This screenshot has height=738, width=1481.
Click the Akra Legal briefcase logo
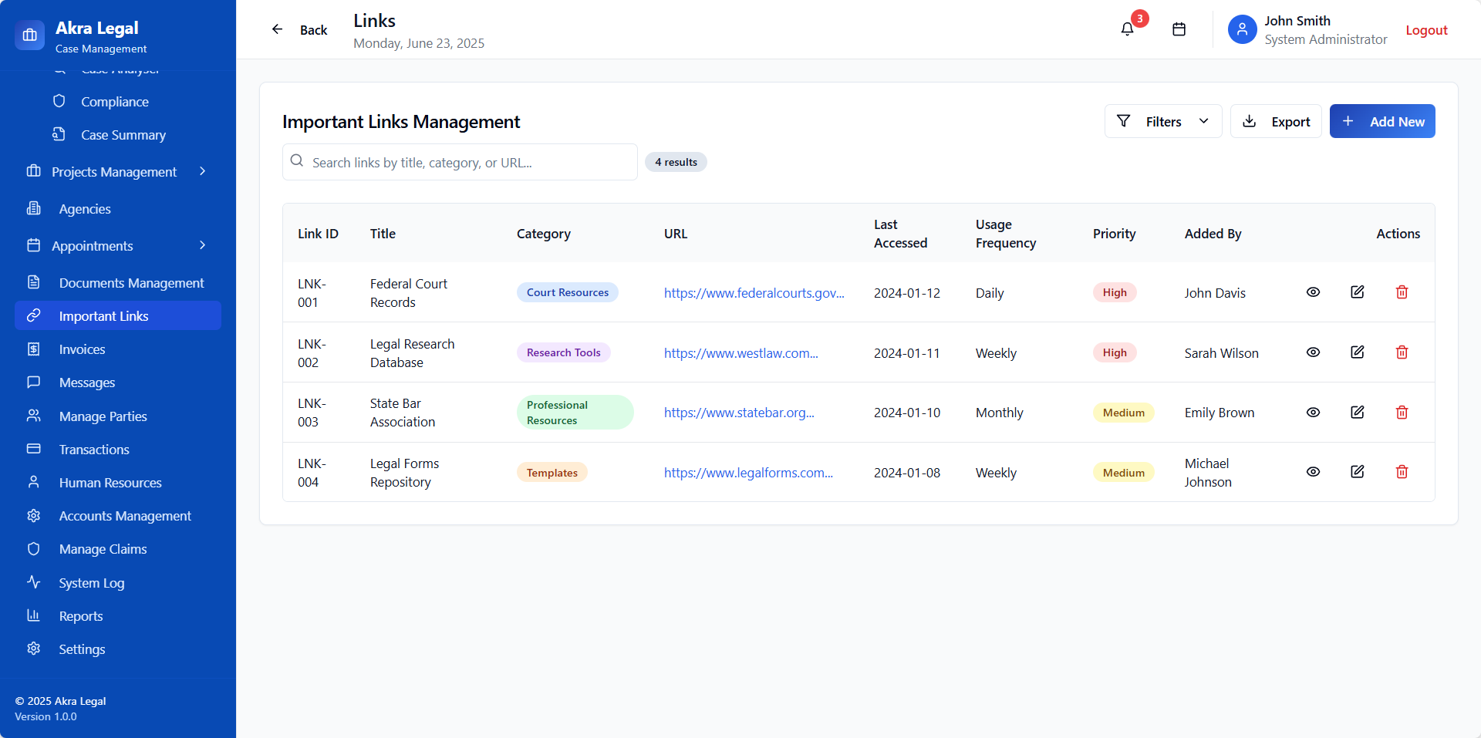29,35
